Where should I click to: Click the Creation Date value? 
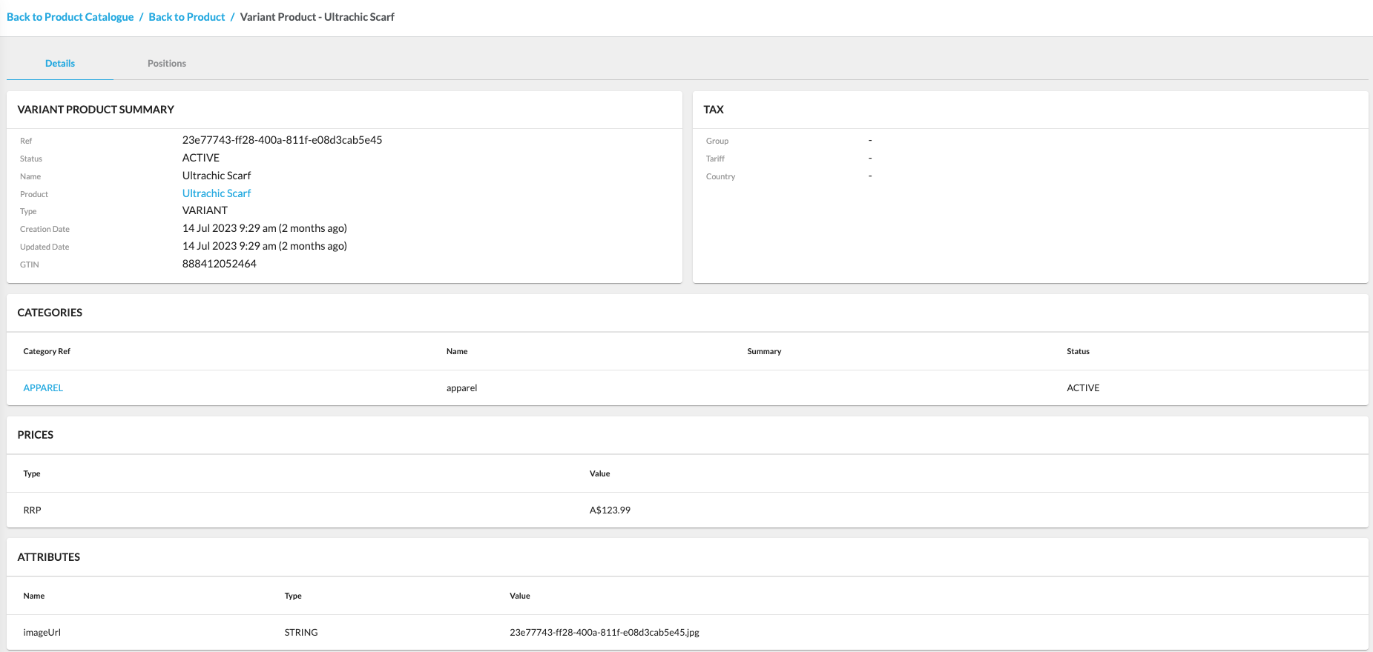[265, 228]
